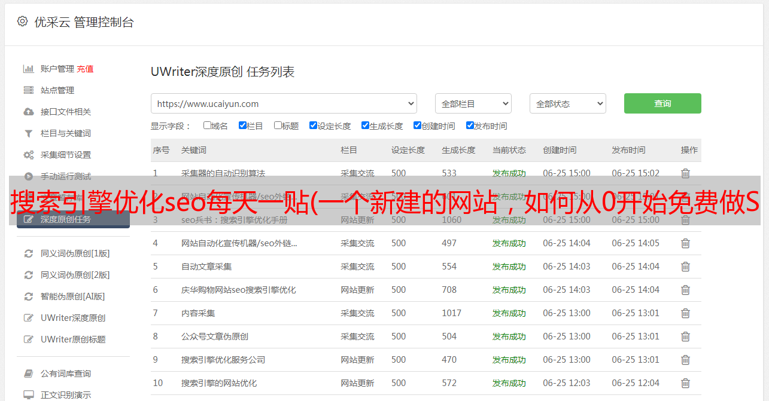Delete row 8 公众号文章伪原创 task
This screenshot has height=401, width=769.
685,336
